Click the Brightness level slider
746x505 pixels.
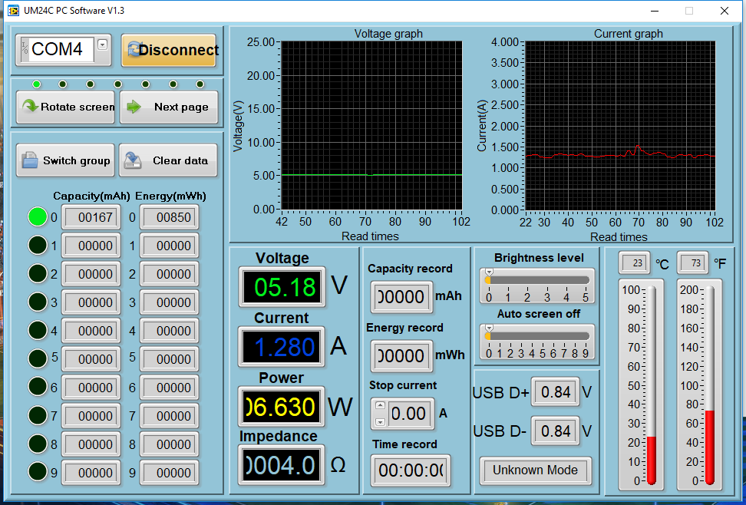point(539,279)
